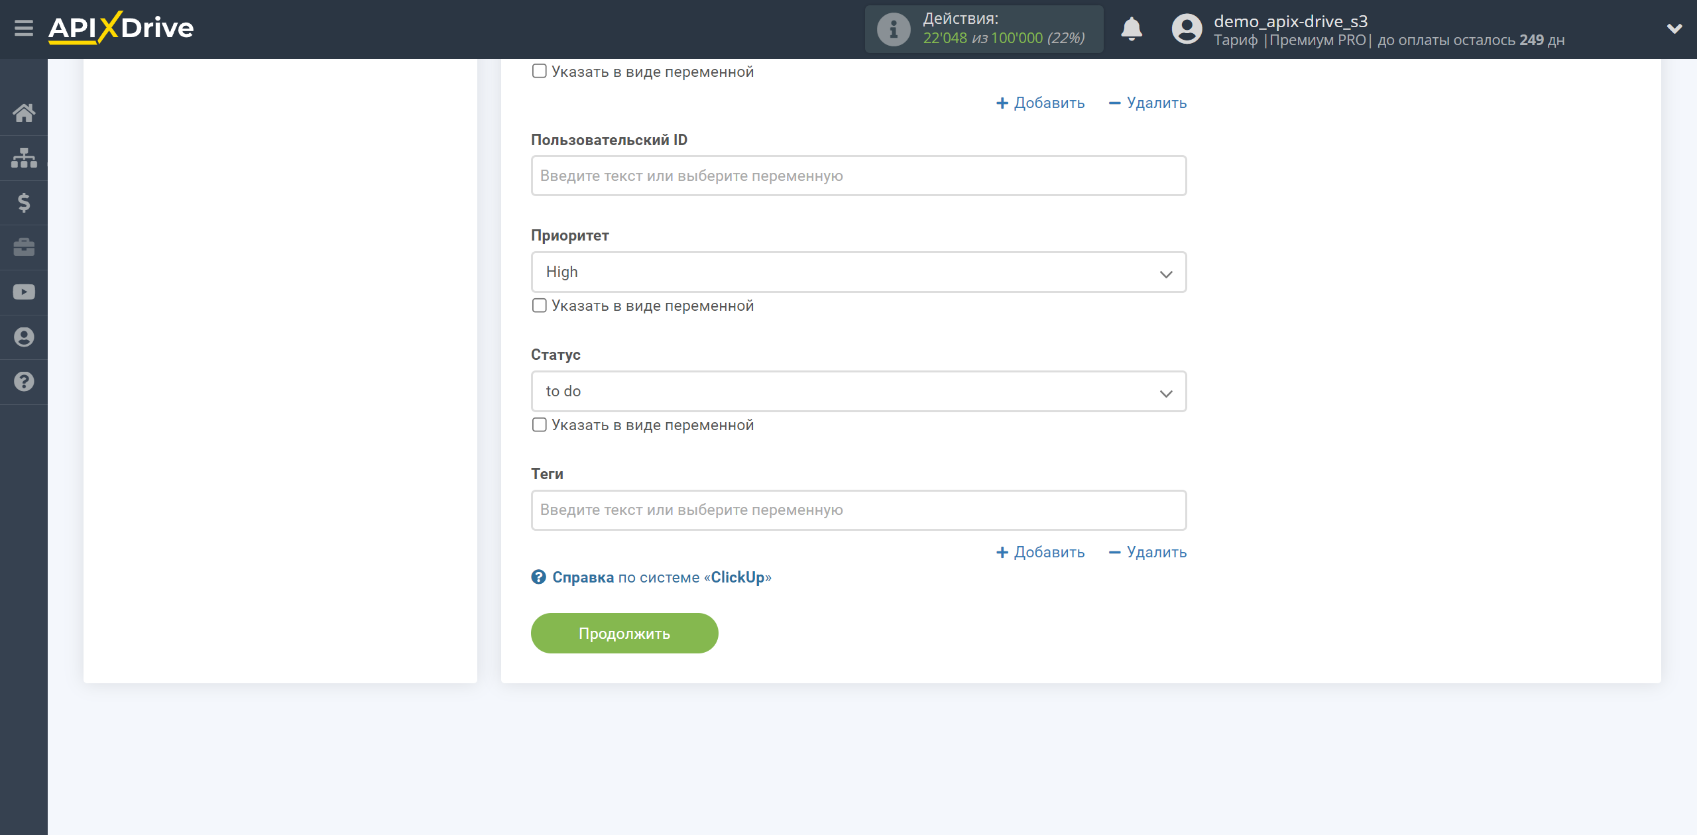Click the user avatar icon
Screen dimensions: 1697x835
(1187, 29)
